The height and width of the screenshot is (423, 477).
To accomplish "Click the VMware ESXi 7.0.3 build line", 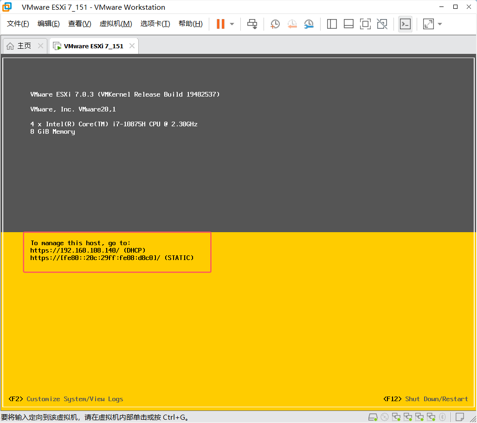I will [125, 94].
